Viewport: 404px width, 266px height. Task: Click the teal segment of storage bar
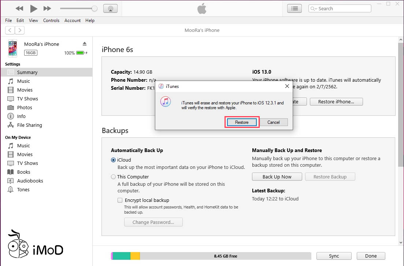click(x=121, y=256)
